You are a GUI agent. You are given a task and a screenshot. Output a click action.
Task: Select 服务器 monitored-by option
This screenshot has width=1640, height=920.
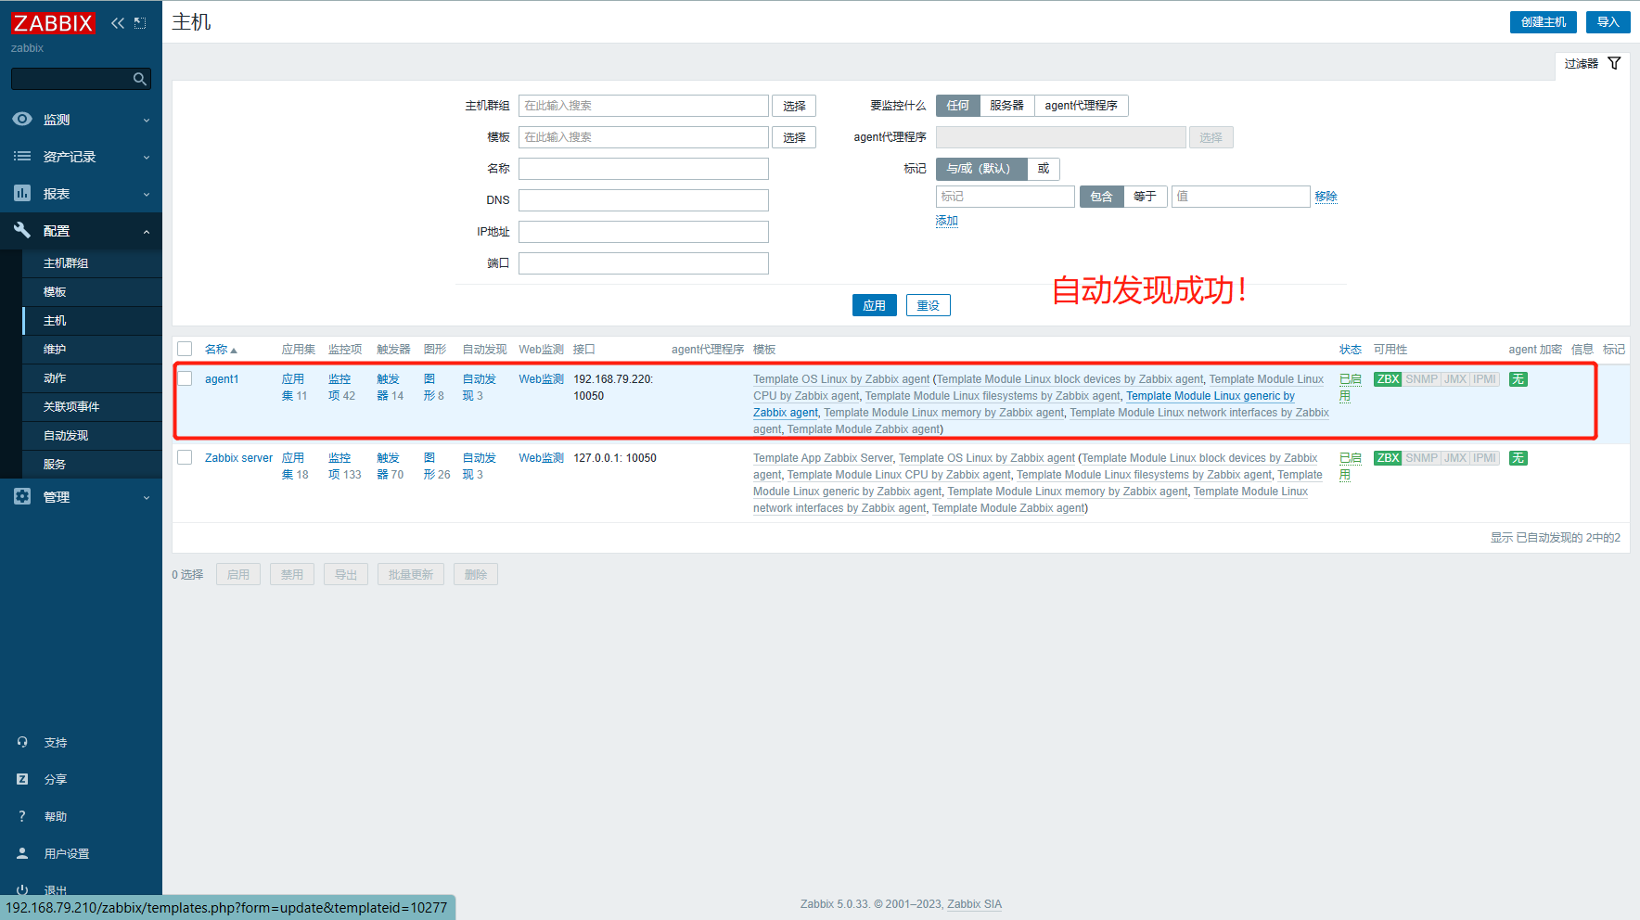coord(1006,106)
